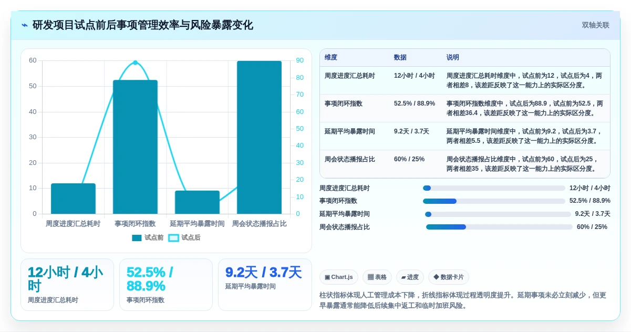Click the progress bar for 周会状态播报占比

tap(499, 227)
